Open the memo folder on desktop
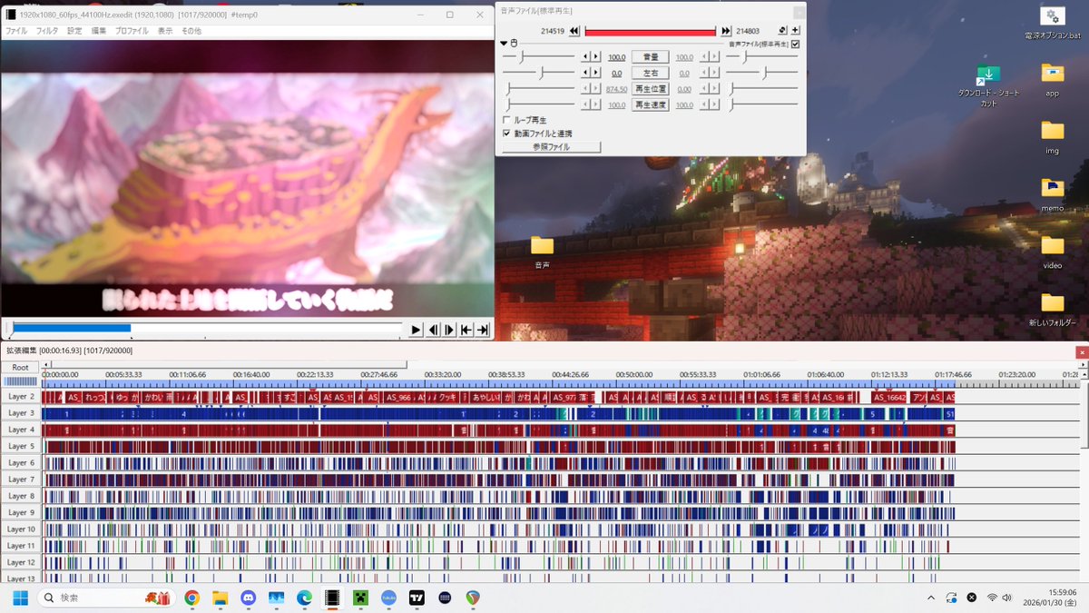1089x613 pixels. click(x=1052, y=193)
